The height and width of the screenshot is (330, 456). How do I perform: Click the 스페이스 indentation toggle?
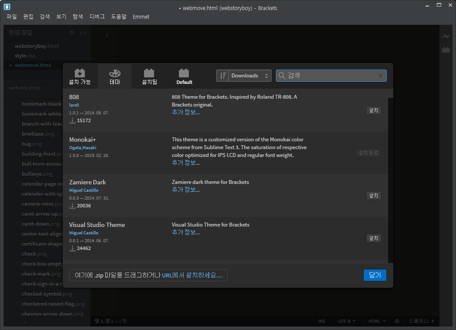(419, 321)
